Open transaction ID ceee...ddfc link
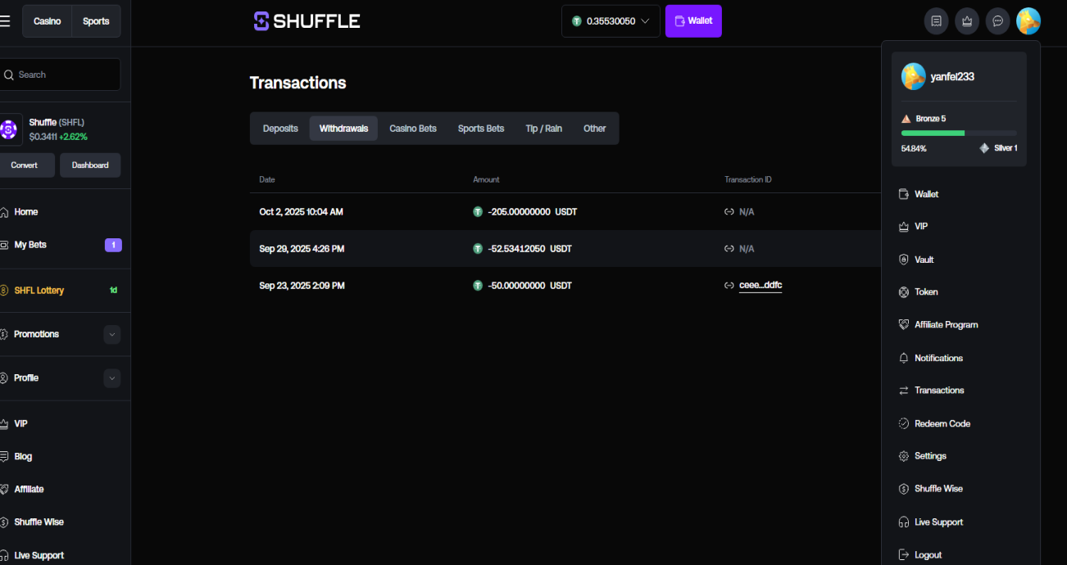Viewport: 1067px width, 565px height. 761,286
